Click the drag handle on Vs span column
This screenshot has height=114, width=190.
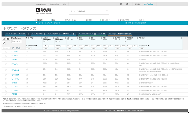137,38
